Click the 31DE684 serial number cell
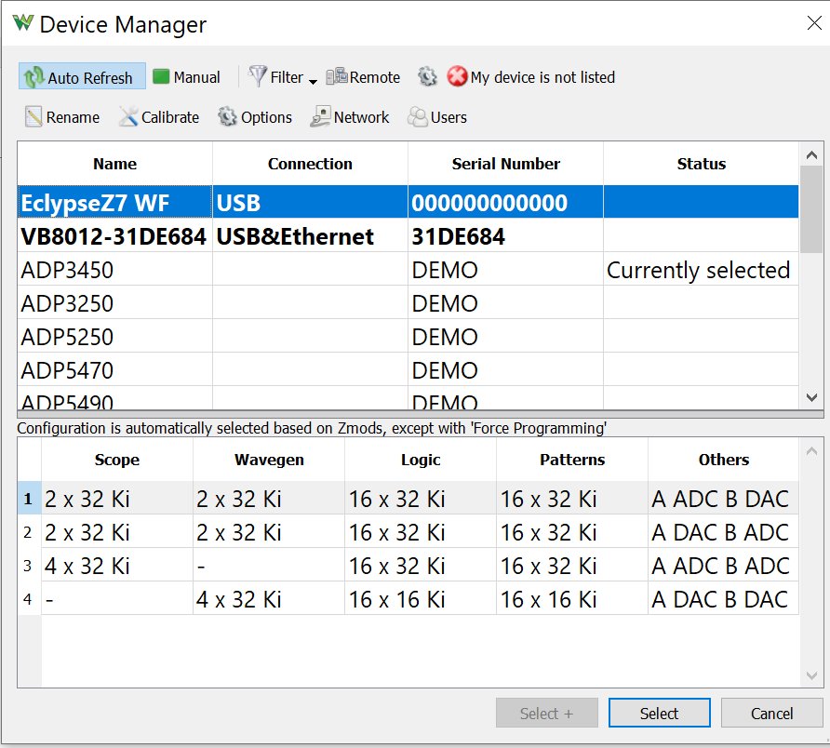 (x=505, y=236)
